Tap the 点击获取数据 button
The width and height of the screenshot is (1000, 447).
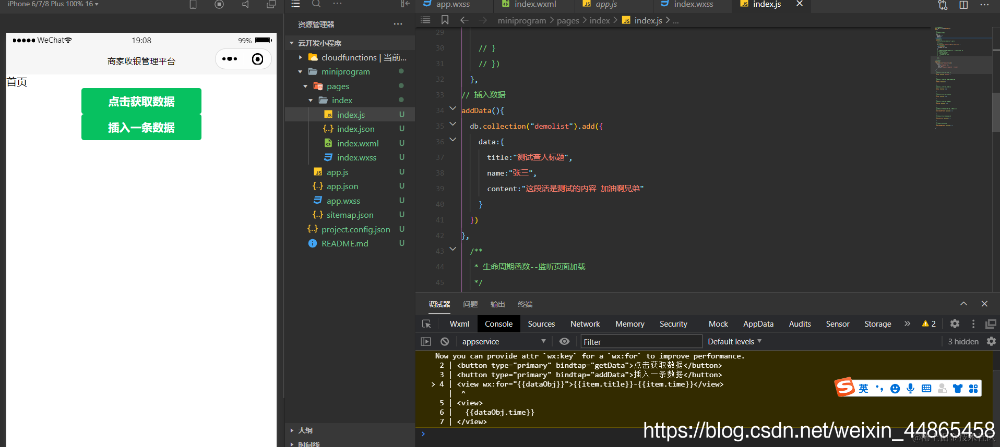(x=141, y=102)
